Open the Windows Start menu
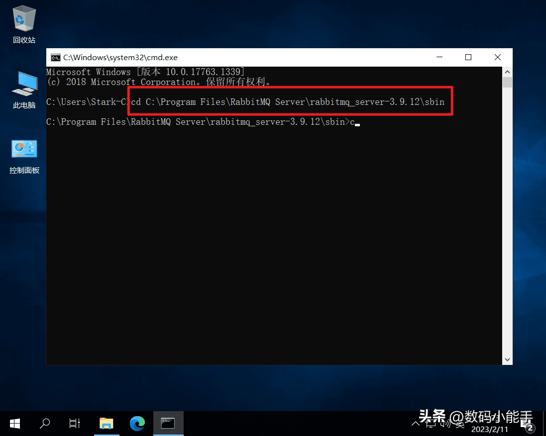The image size is (546, 436). [x=15, y=424]
